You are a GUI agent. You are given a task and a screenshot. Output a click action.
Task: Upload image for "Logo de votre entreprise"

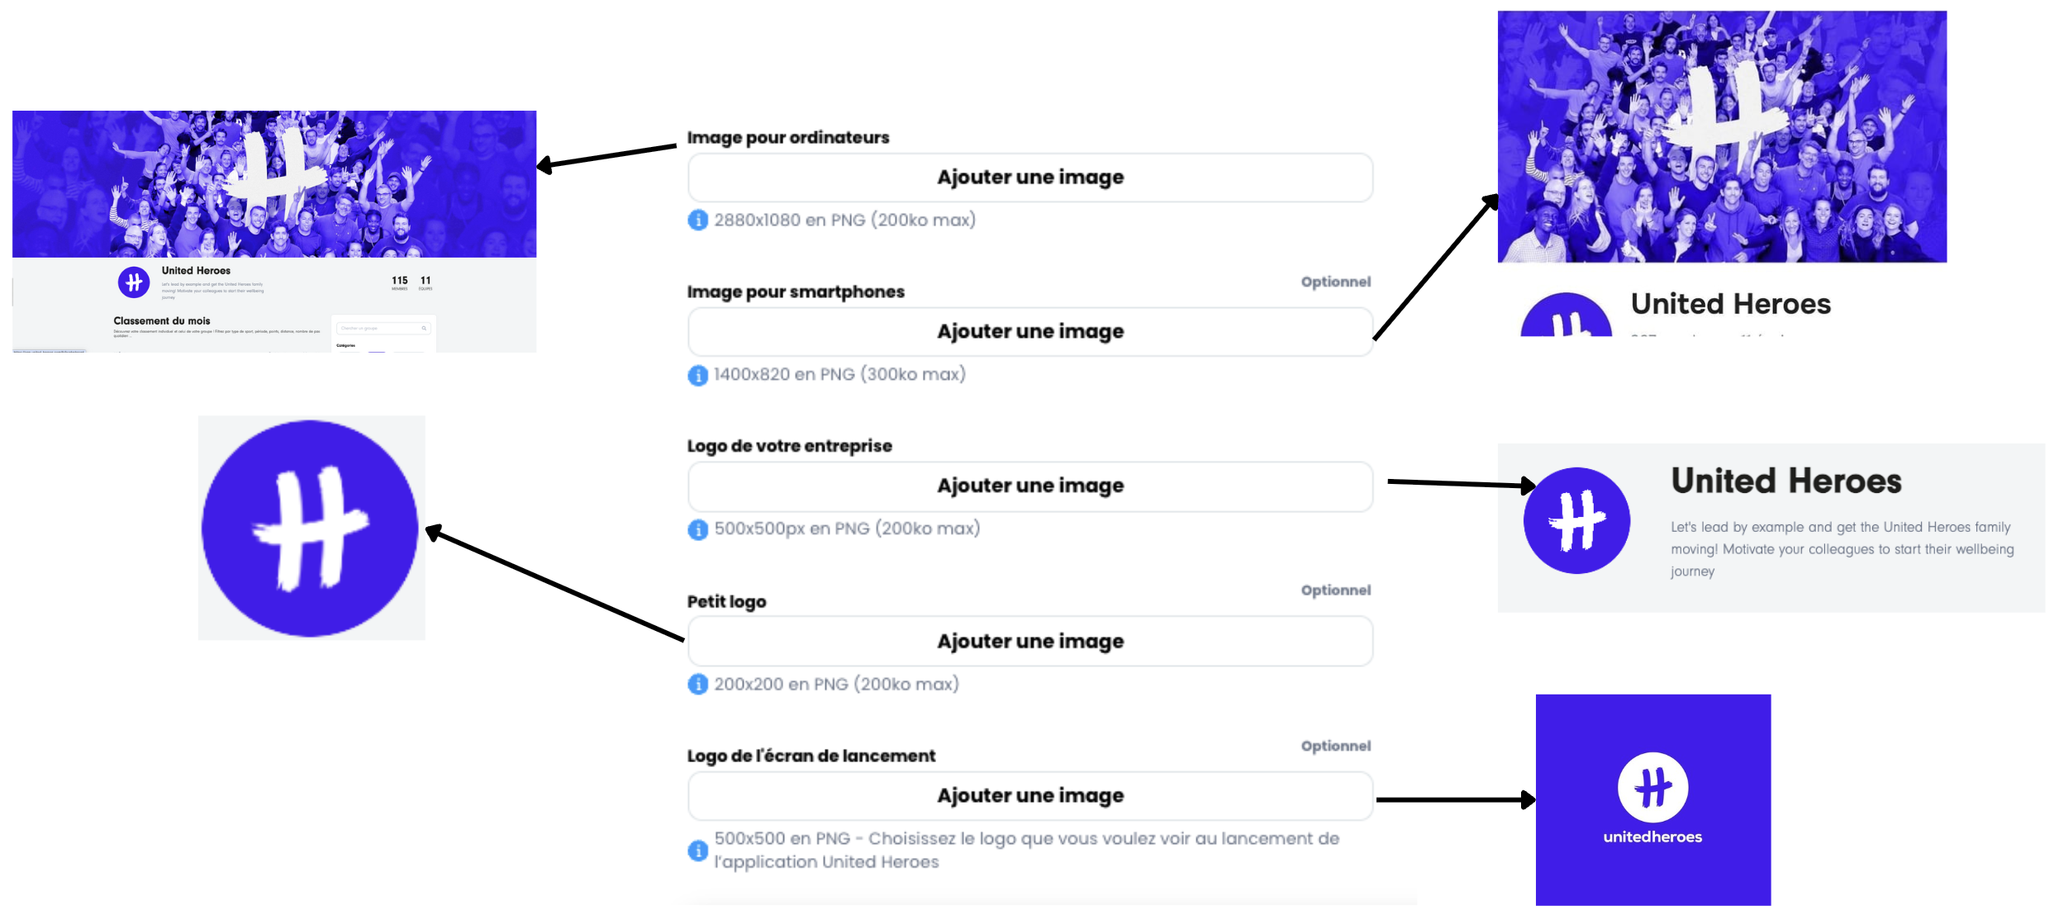coord(1029,486)
